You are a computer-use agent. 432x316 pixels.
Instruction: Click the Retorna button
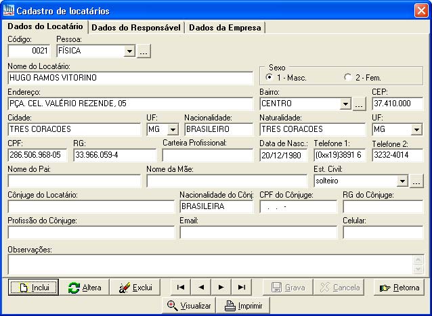click(x=399, y=288)
